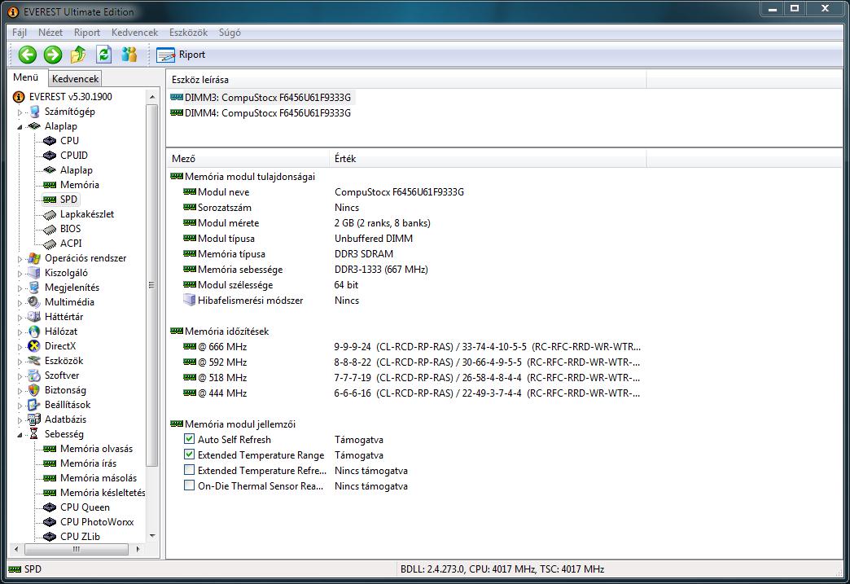Click the Up one level toolbar icon
The height and width of the screenshot is (584, 850).
click(78, 55)
